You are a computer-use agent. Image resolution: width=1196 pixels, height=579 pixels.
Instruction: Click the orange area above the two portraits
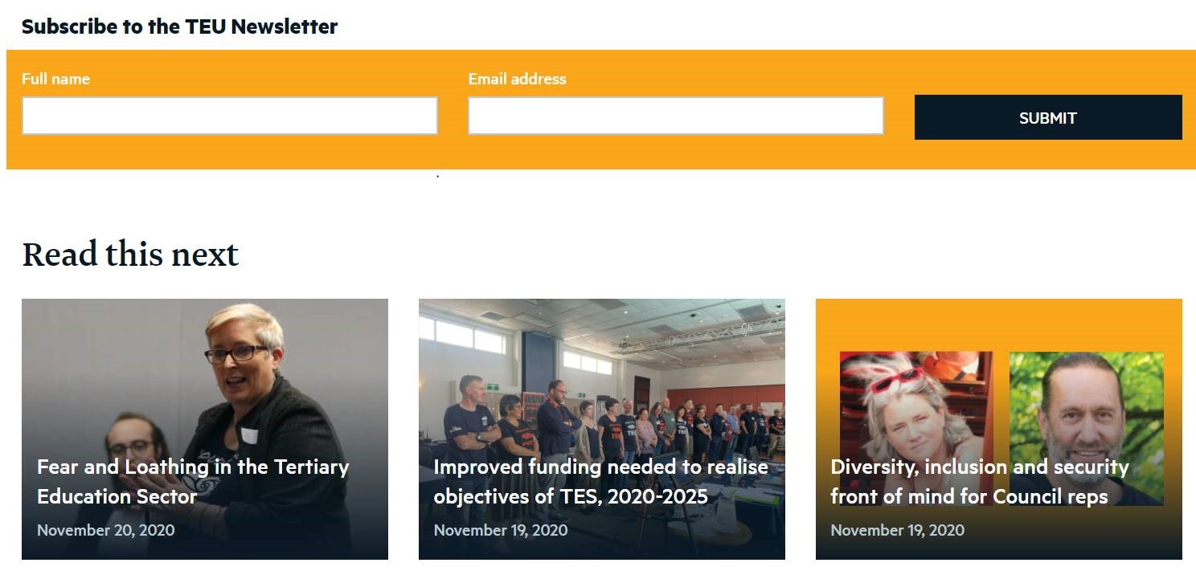coord(998,324)
